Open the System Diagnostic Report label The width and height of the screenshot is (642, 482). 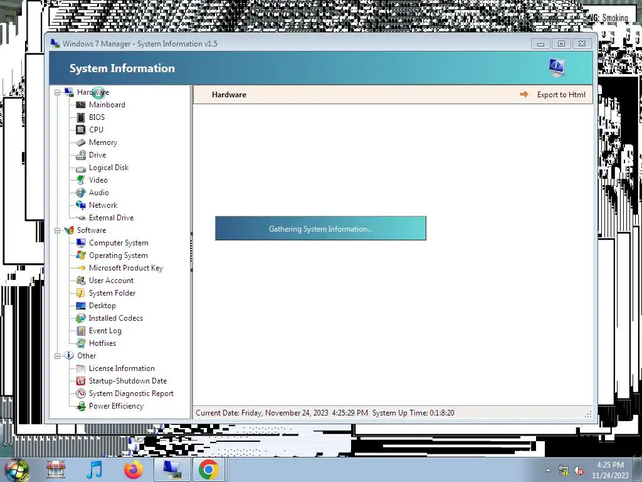131,394
